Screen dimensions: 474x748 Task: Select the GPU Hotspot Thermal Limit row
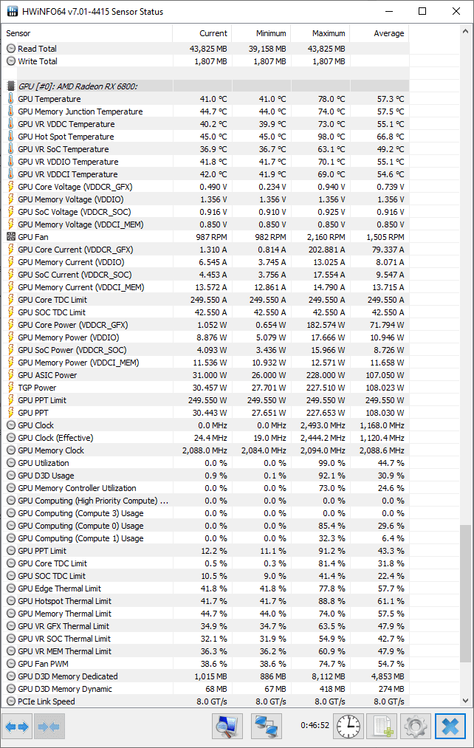click(205, 601)
